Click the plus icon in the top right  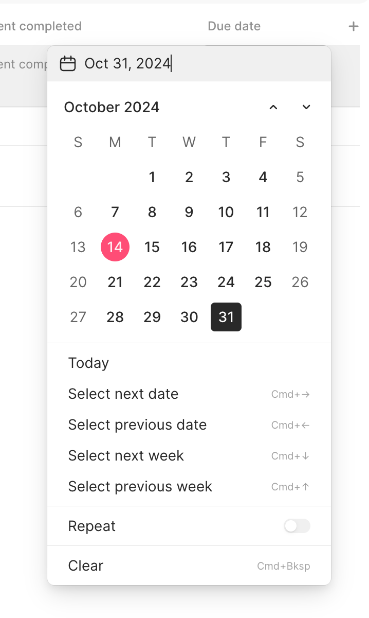point(354,26)
